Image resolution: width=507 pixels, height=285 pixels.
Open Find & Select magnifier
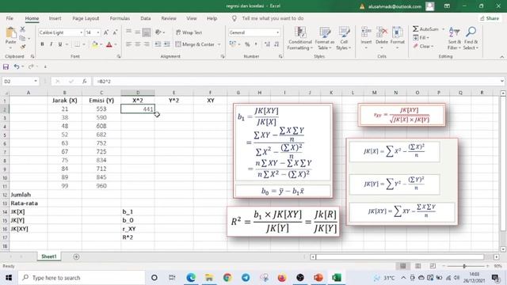click(471, 39)
